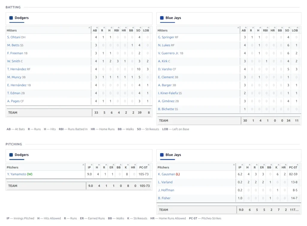Open E. Hernández player page
Viewport: 307px width, 226px height.
click(x=17, y=85)
